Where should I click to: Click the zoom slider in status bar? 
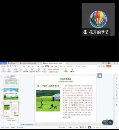[x=106, y=127]
